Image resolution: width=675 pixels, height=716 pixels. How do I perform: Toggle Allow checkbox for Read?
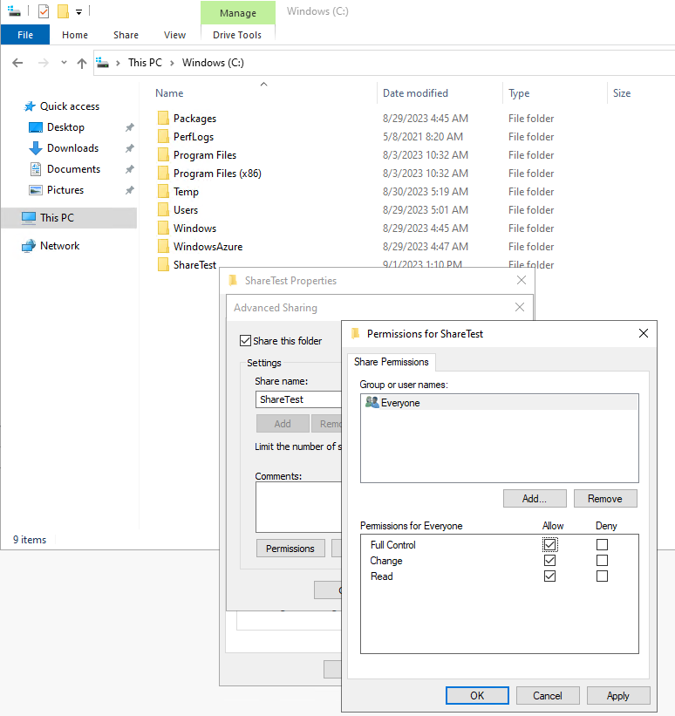pyautogui.click(x=550, y=576)
